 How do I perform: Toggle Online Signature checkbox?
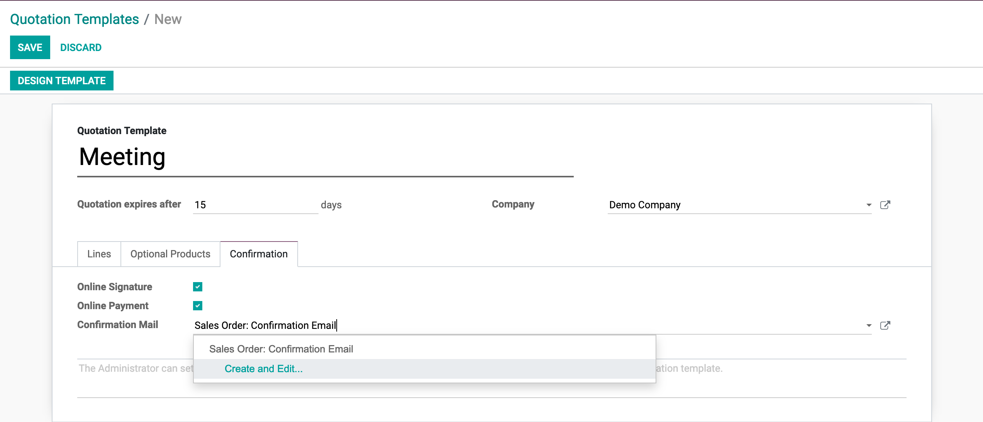(x=198, y=287)
